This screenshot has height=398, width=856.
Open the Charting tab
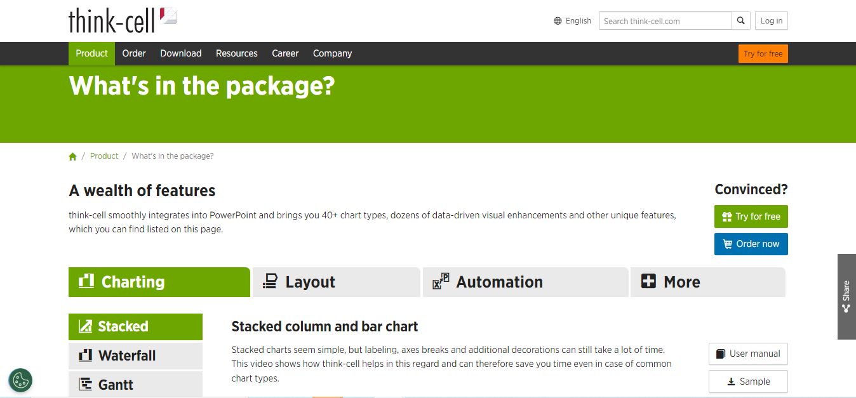(x=159, y=282)
